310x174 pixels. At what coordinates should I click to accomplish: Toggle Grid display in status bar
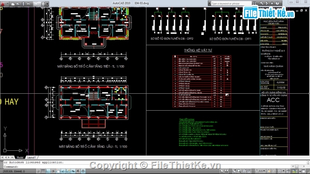[43, 171]
